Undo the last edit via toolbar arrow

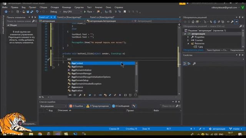(37, 12)
